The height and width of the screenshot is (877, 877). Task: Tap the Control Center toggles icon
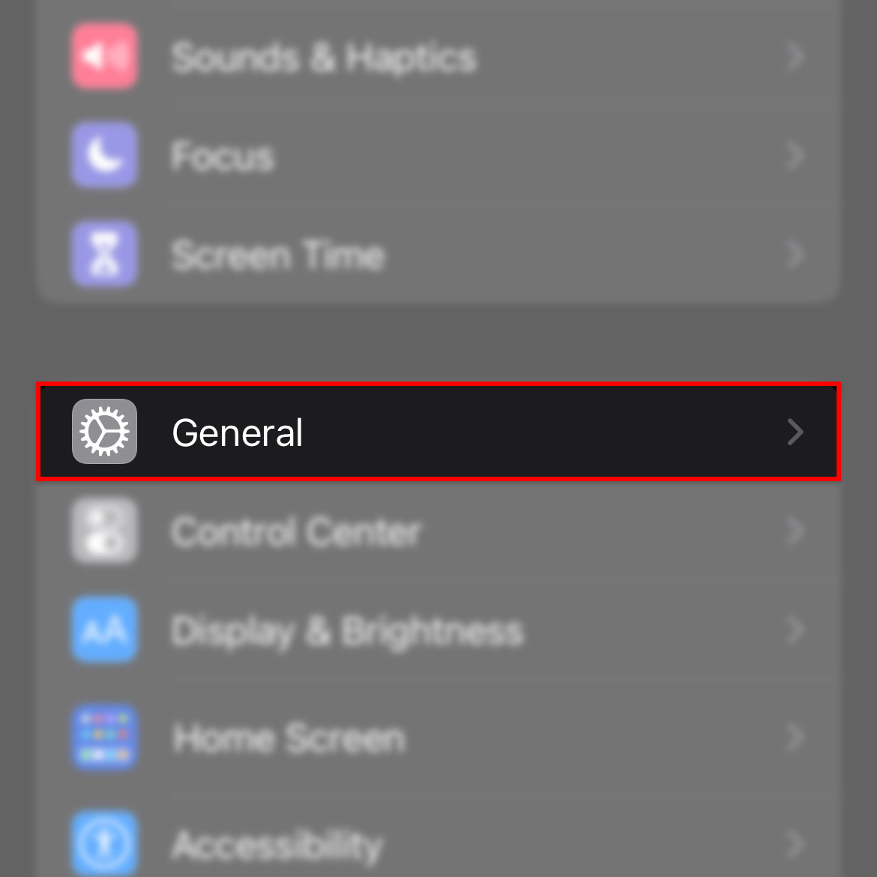pos(105,530)
